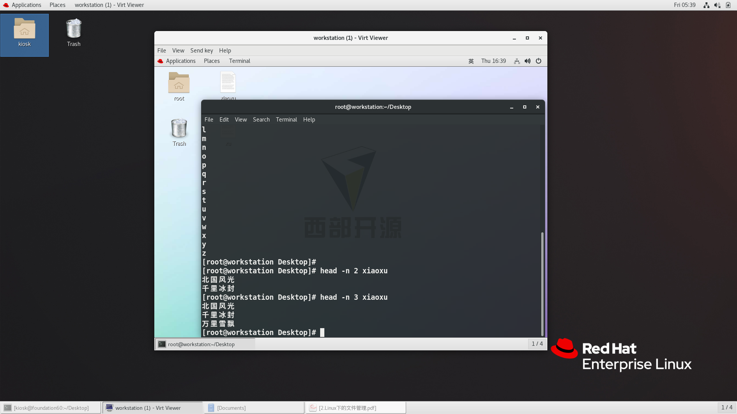This screenshot has height=414, width=737.
Task: Toggle the input method indicator 英
Action: click(x=471, y=61)
